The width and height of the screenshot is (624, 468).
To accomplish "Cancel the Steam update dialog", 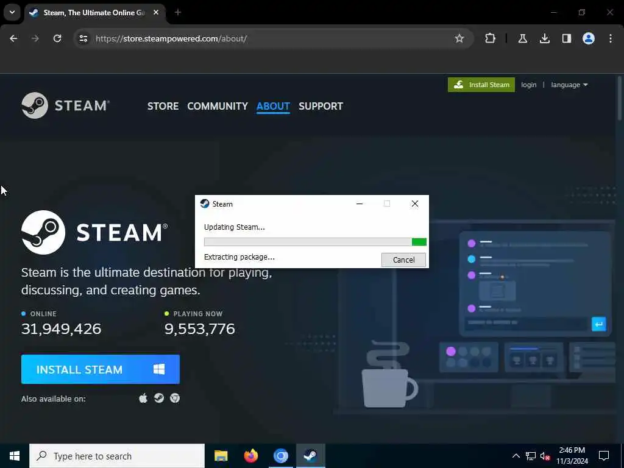I will tap(403, 260).
